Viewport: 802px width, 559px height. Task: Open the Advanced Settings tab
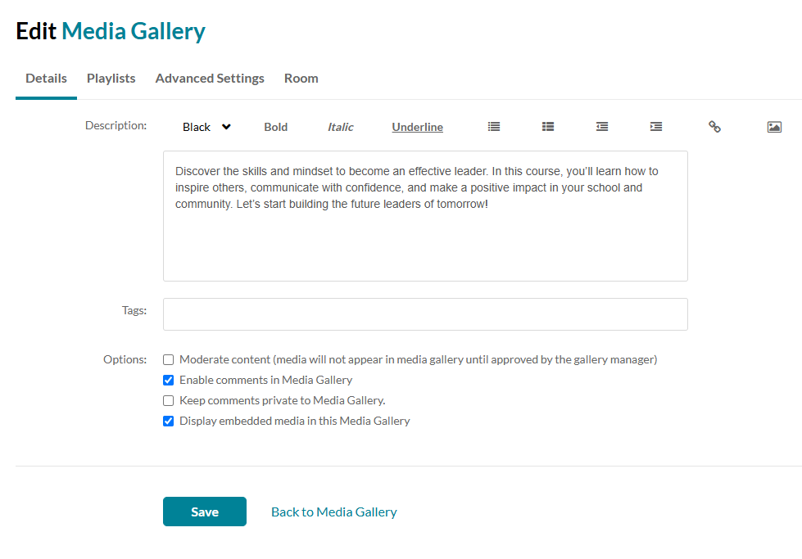[x=210, y=79]
